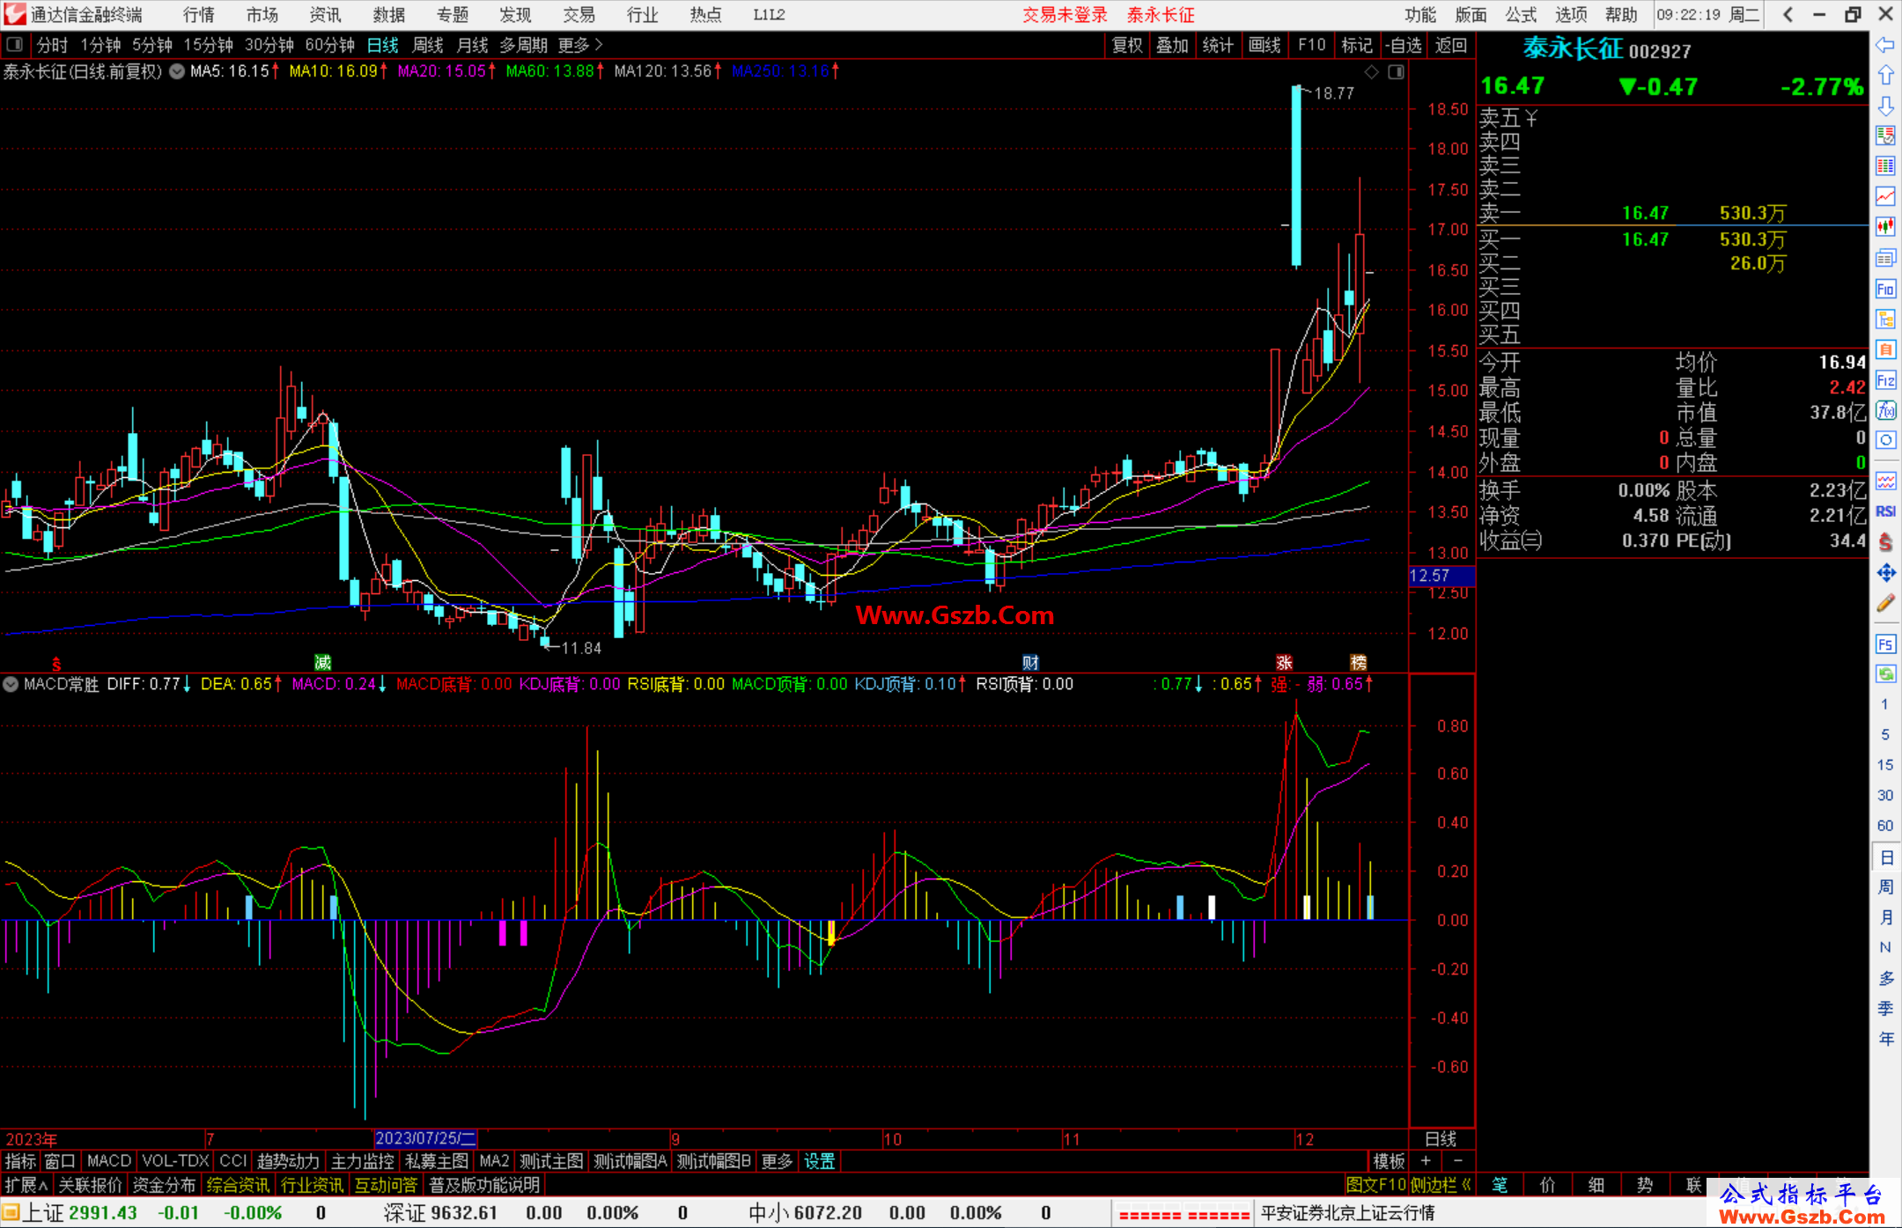Select the 60-minute period in right sidebar
Screen dimensions: 1902x1228
(x=1884, y=826)
